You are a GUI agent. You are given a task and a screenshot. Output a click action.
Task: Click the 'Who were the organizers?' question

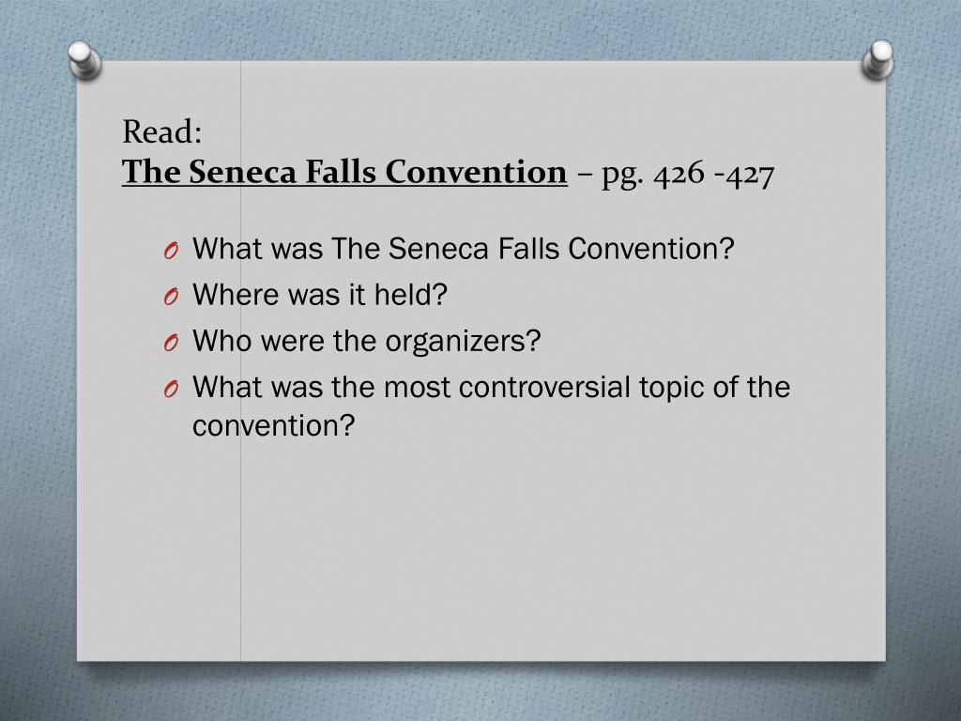point(367,342)
